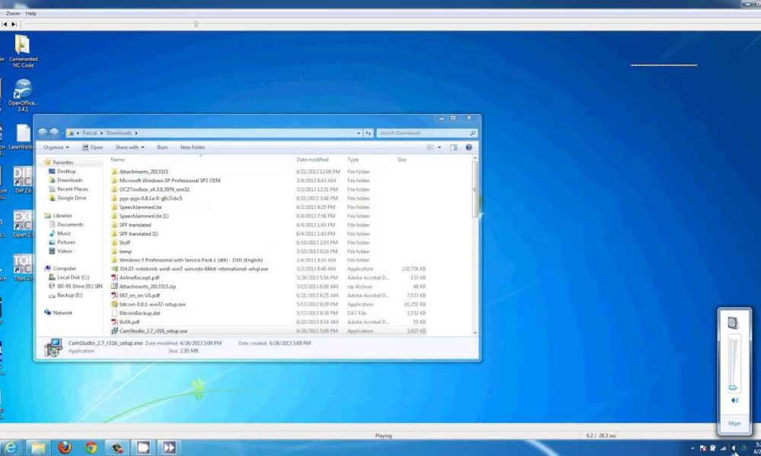761x456 pixels.
Task: Mute audio using the speaker icon below the slider
Action: pos(733,400)
